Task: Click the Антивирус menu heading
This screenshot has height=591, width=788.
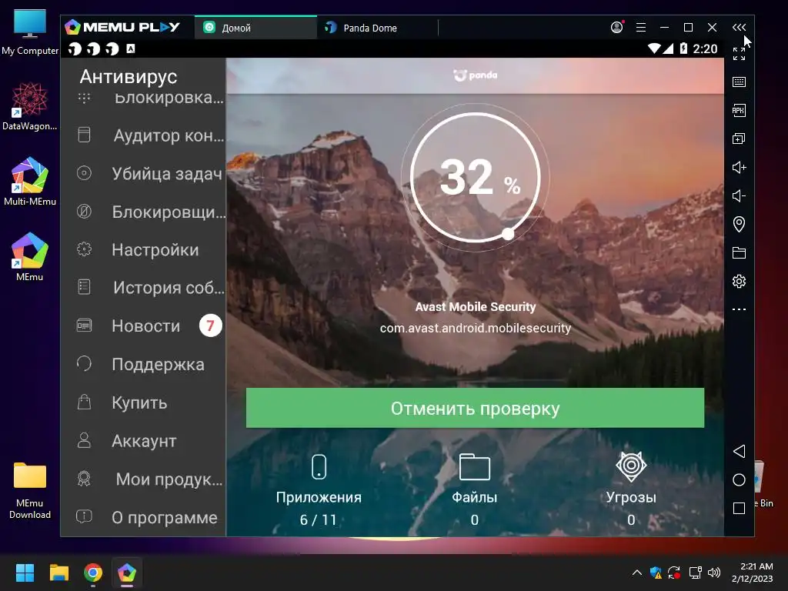Action: coord(129,76)
